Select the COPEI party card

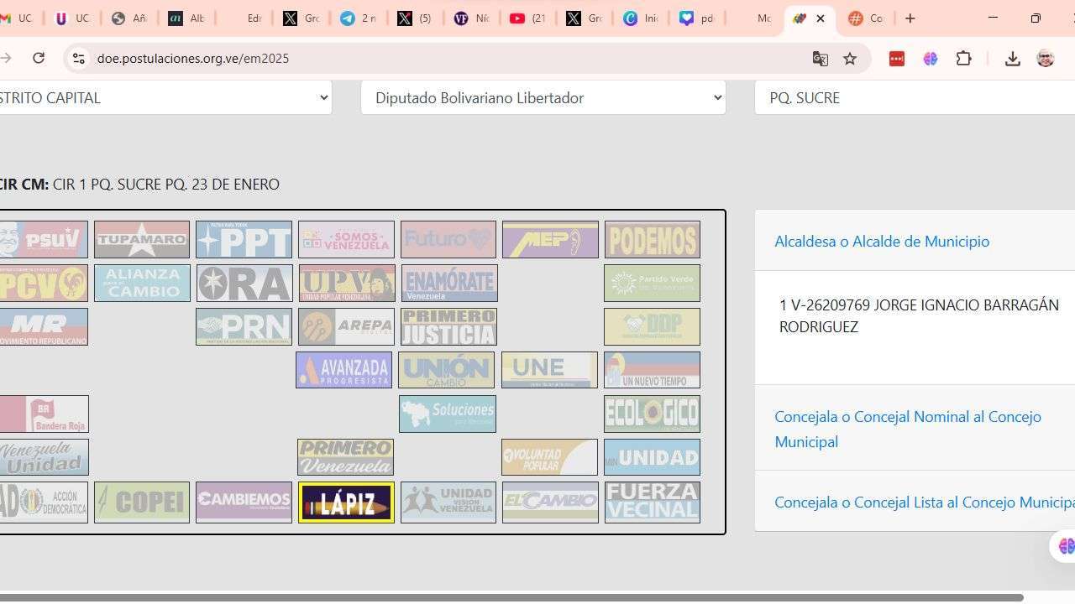coord(142,502)
